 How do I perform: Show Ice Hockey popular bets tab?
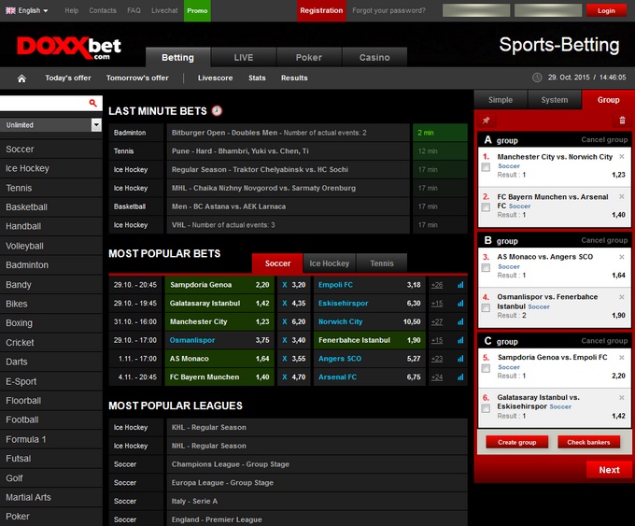click(330, 263)
